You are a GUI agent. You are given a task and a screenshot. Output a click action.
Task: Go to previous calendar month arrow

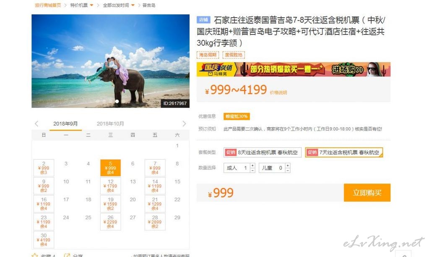36,124
